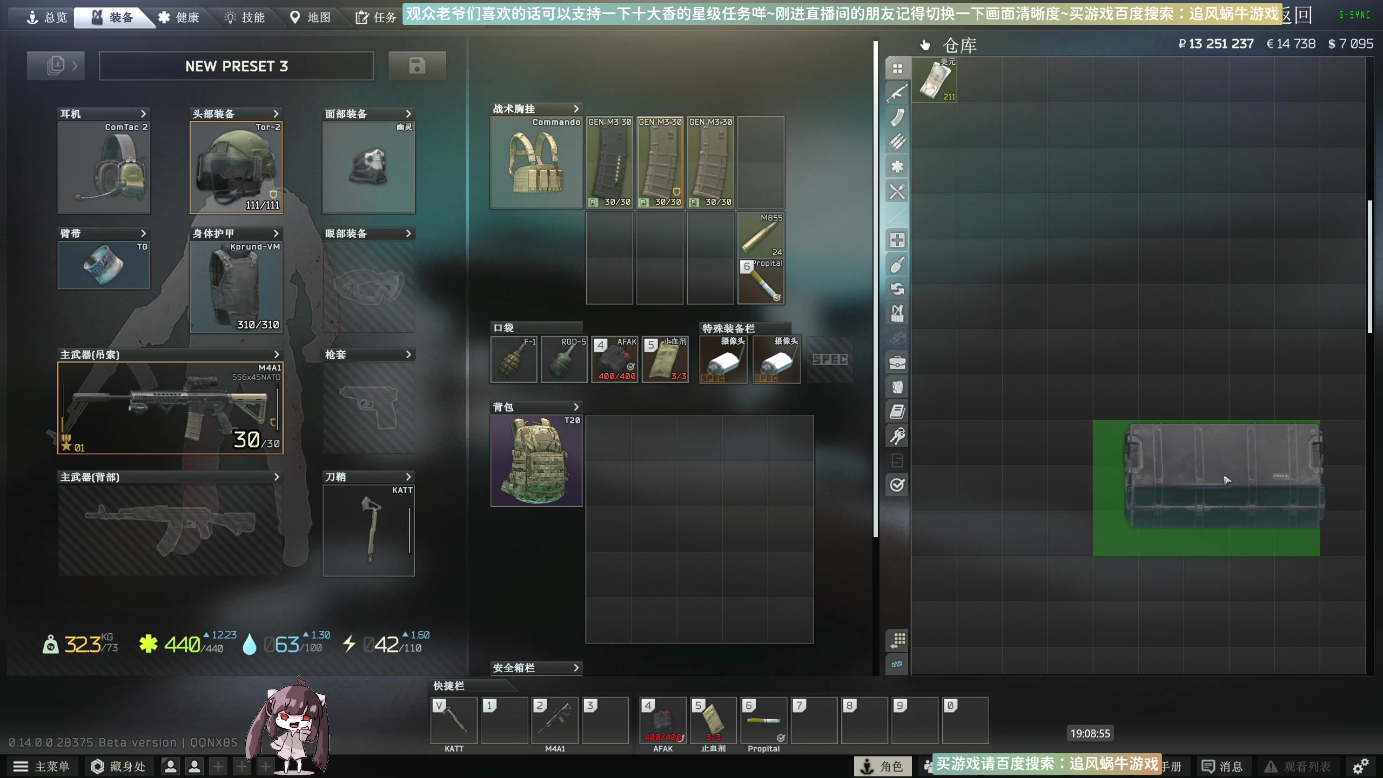The image size is (1383, 778).
Task: Click the 主菜单 main menu button
Action: (x=42, y=766)
